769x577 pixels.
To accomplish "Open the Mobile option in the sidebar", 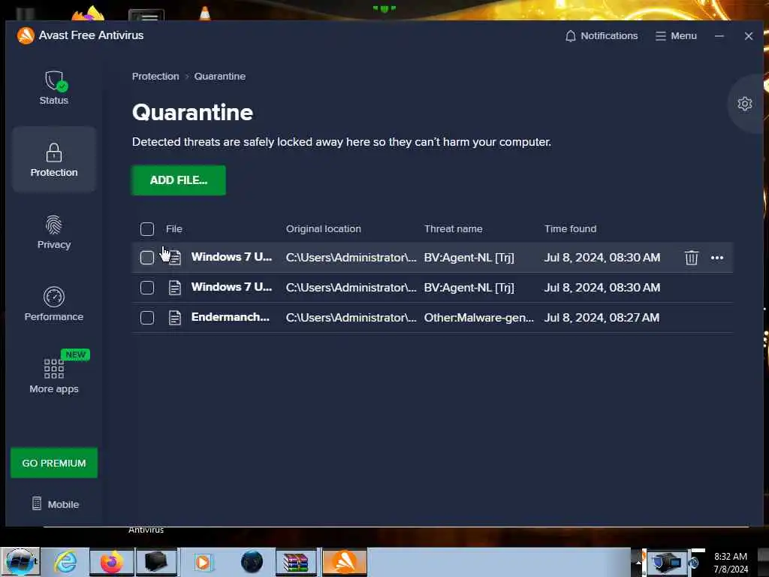I will tap(55, 504).
